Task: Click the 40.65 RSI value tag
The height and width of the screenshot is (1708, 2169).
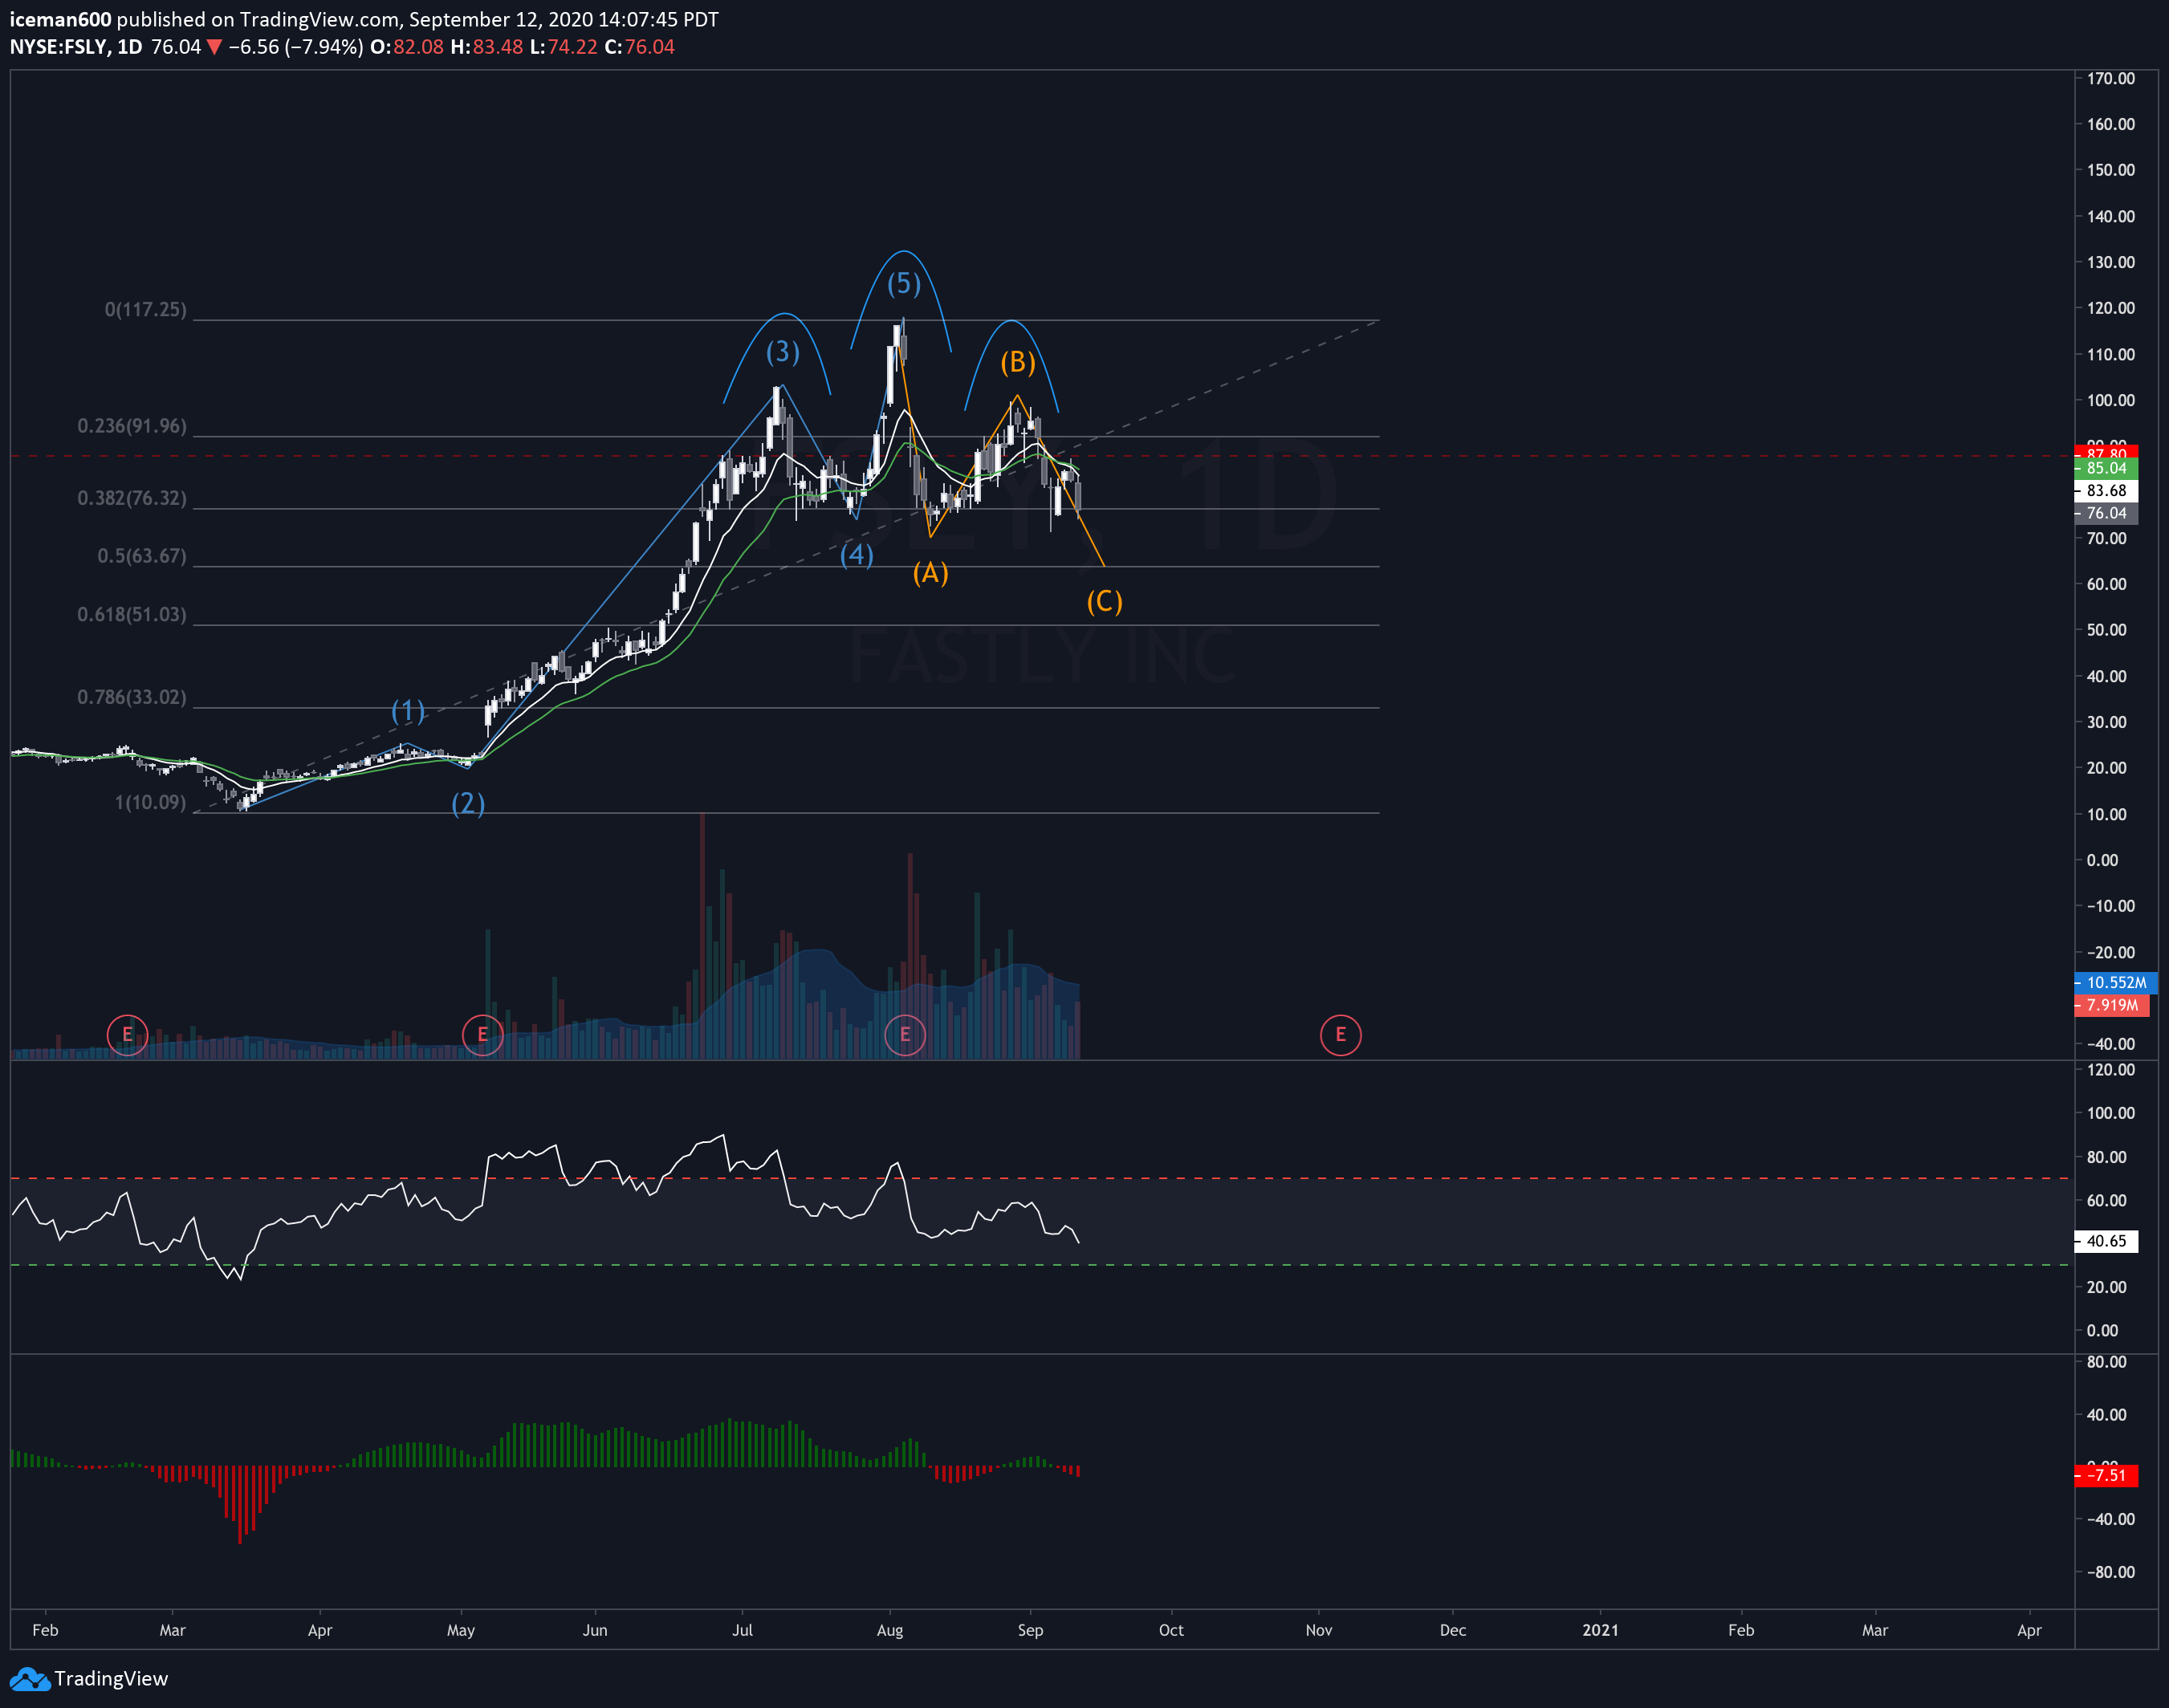Action: tap(2106, 1241)
